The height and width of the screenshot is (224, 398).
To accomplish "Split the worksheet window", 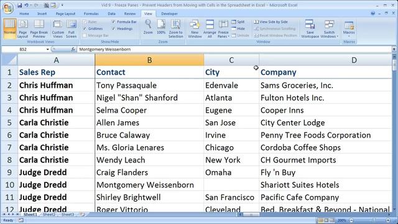I will [x=238, y=22].
